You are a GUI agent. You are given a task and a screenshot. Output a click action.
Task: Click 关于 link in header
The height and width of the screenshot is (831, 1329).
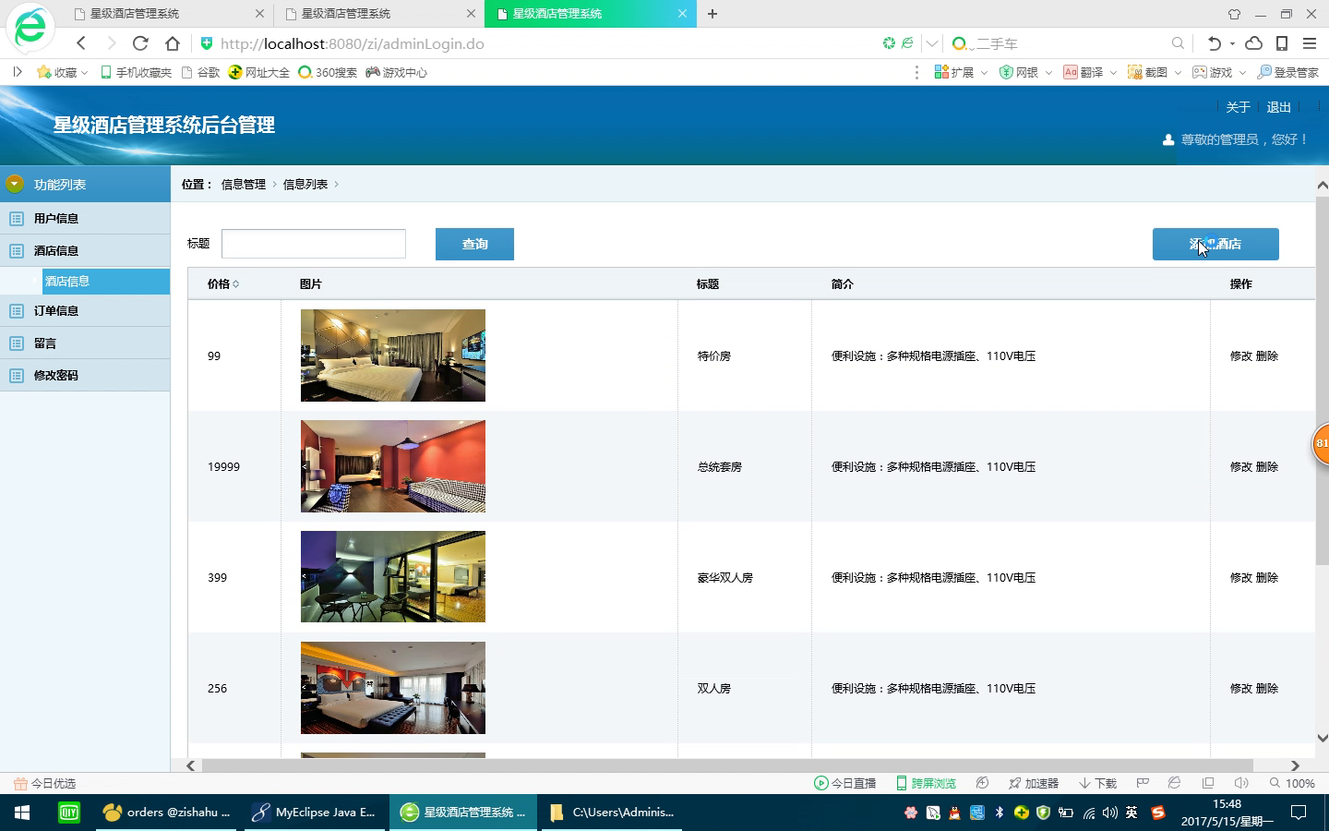pos(1238,107)
